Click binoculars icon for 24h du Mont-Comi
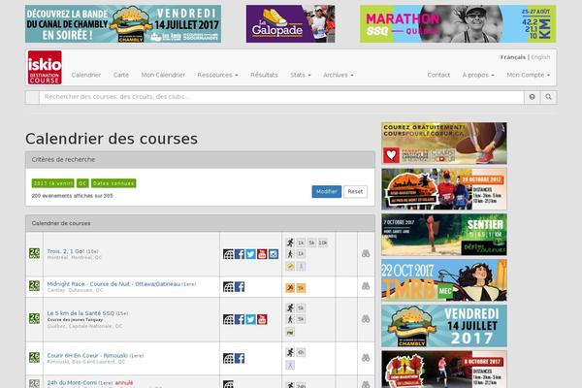582x388 pixels. pyautogui.click(x=366, y=384)
